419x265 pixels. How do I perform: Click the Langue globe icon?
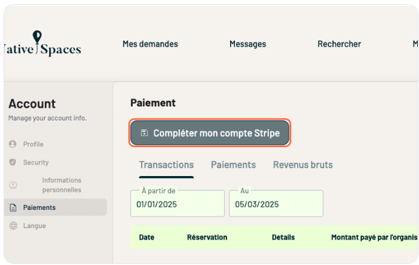(13, 226)
